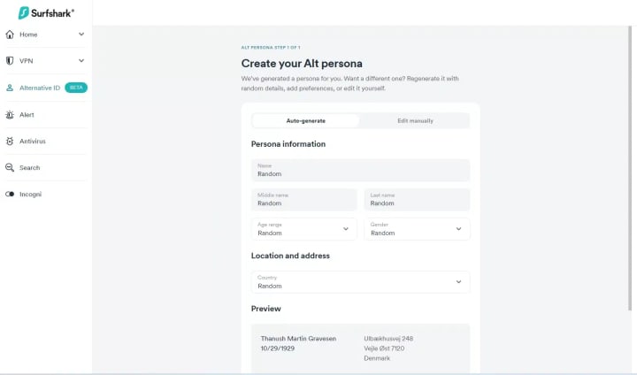Expand the VPN menu chevron

(x=81, y=61)
